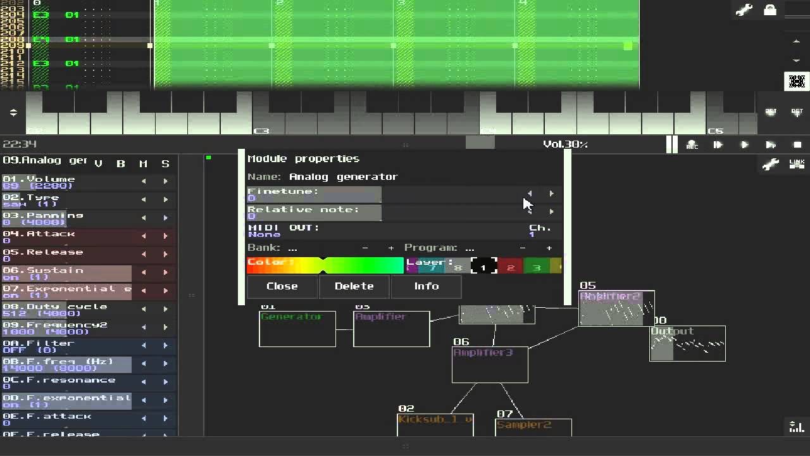The height and width of the screenshot is (456, 810).
Task: Click the up-down arrows left of the piano
Action: tap(13, 113)
